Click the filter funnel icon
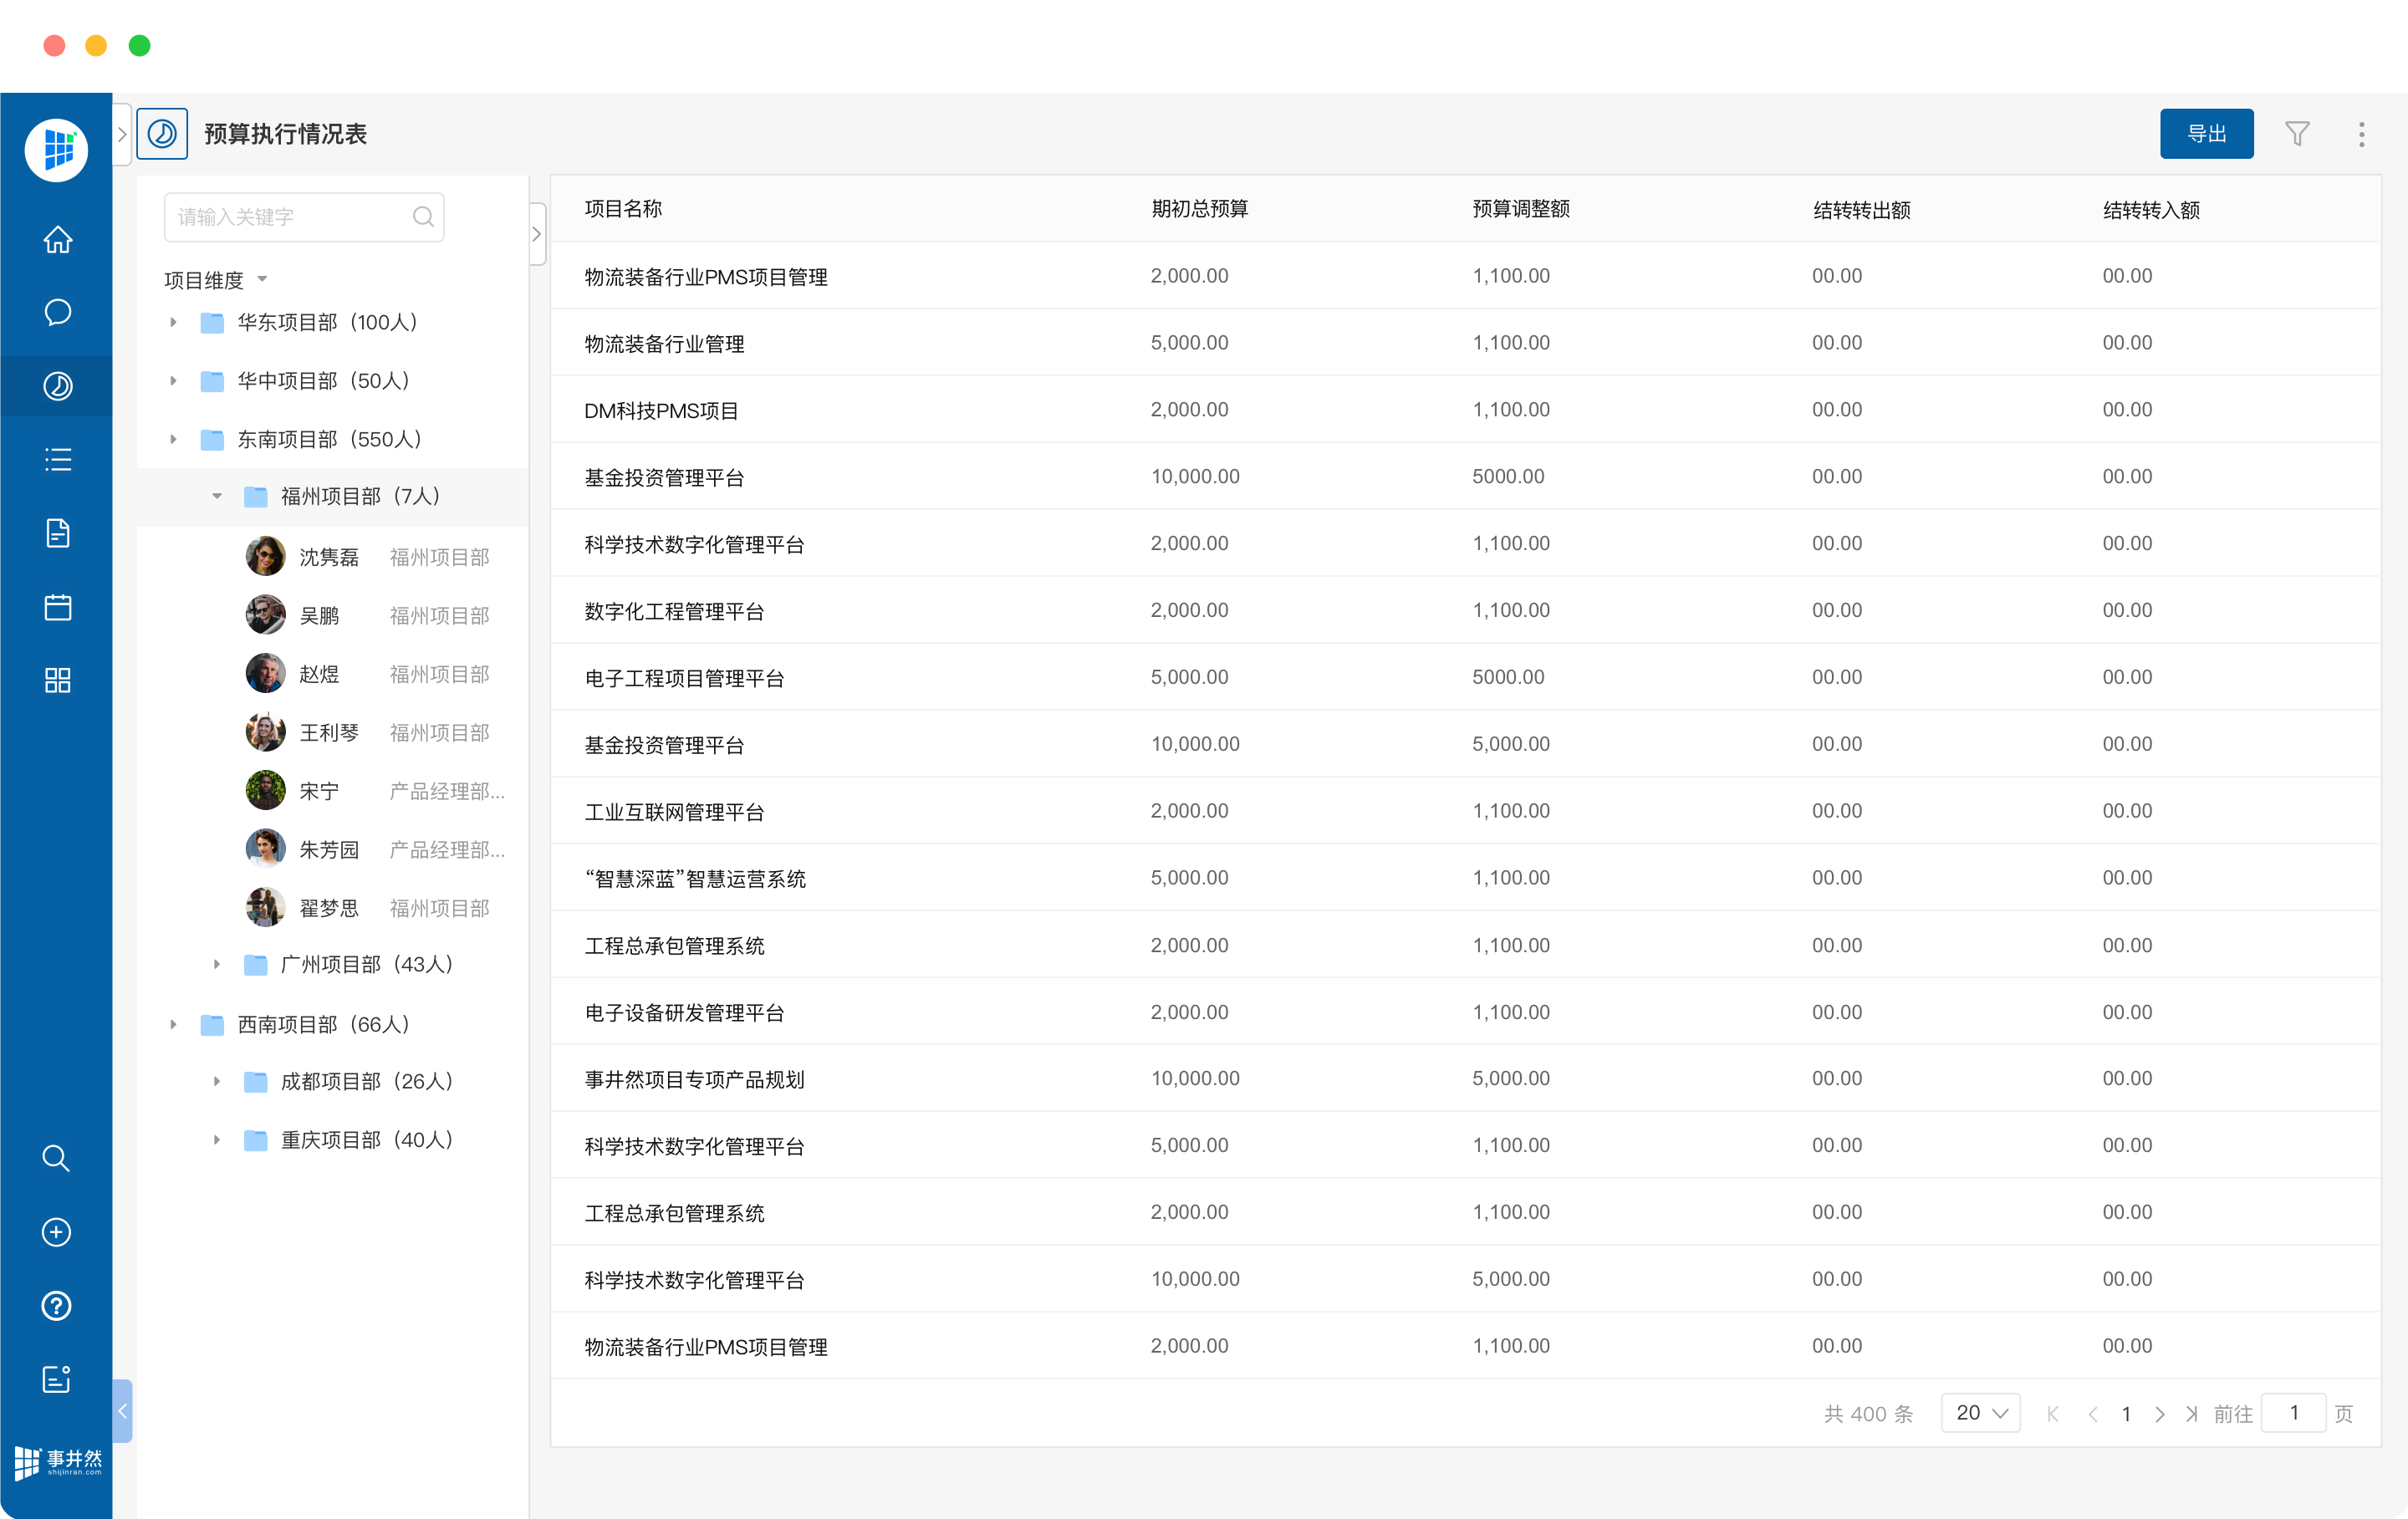The image size is (2408, 1519). 2296,134
